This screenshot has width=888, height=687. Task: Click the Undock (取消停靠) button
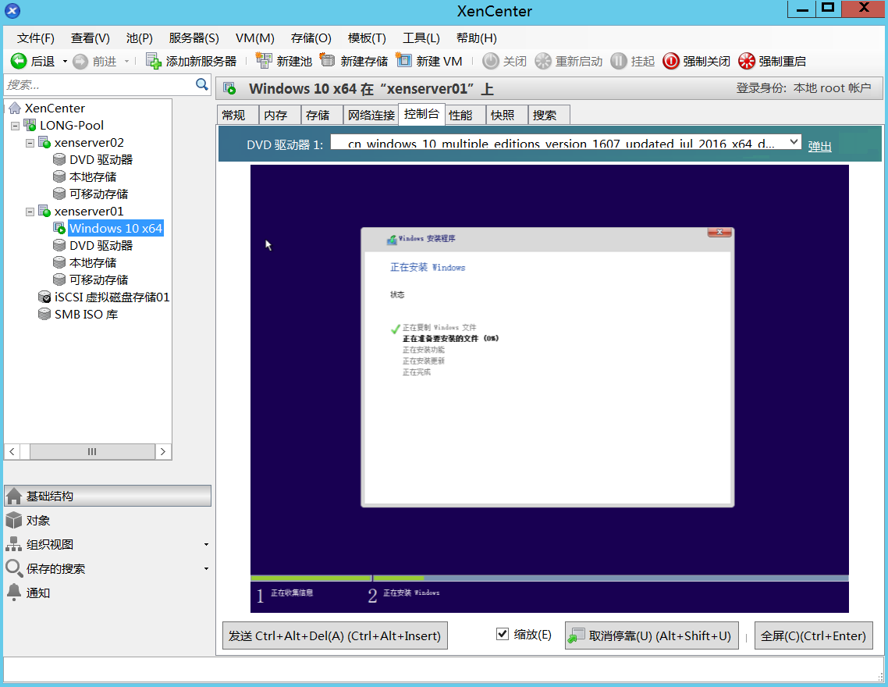point(652,635)
